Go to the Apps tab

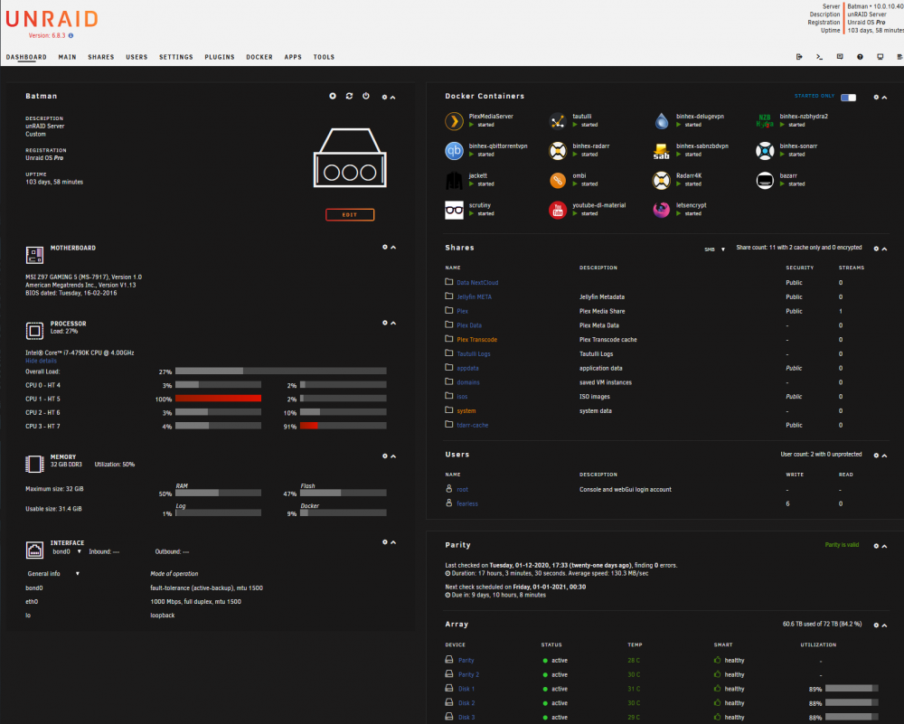click(x=293, y=57)
